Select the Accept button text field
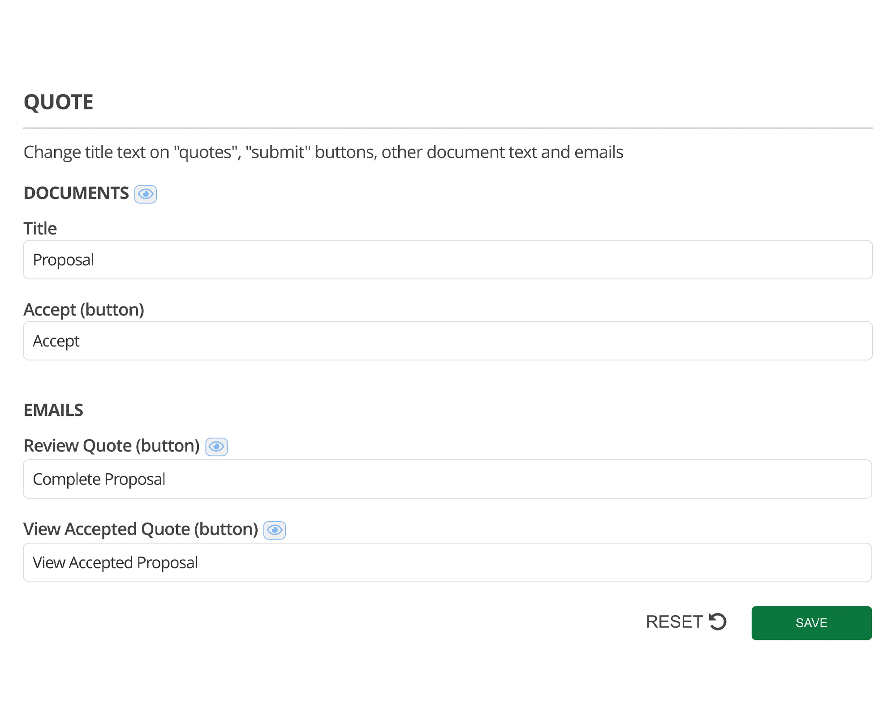896x717 pixels. 448,341
